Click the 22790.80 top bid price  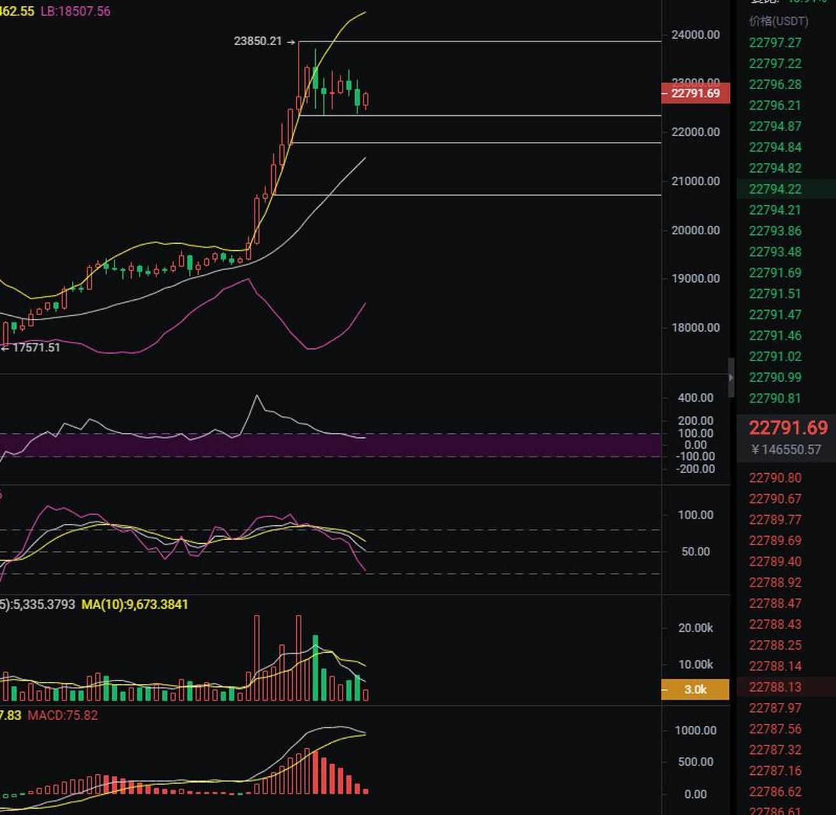point(775,478)
